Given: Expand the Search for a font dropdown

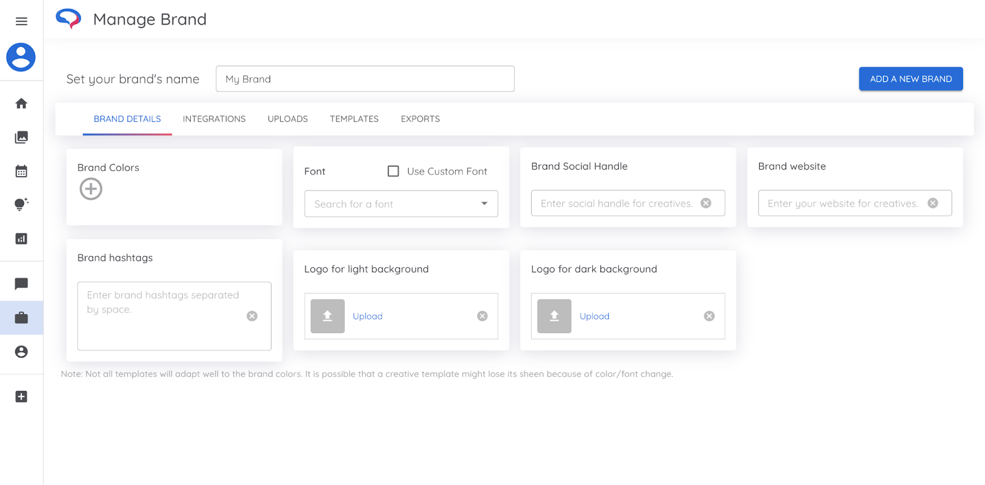Looking at the screenshot, I should point(484,203).
